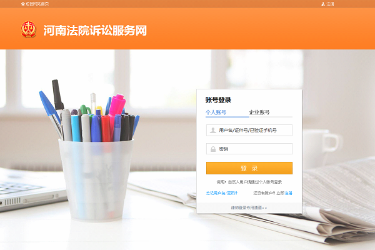Viewport: 375px width, 250px height.
Task: Focus the 密码 password input field
Action: point(249,149)
